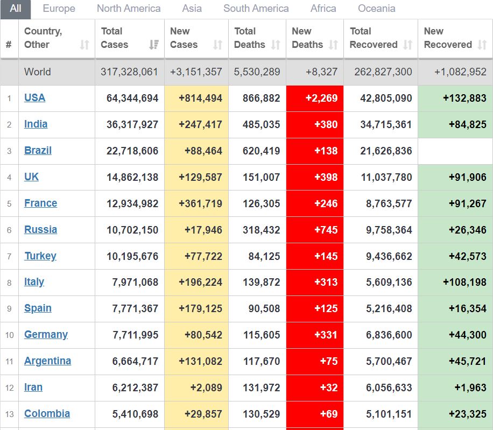
Task: Sort by Country column sort icon
Action: point(84,45)
